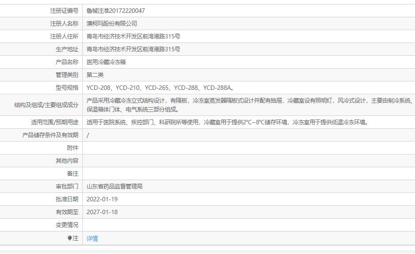Click the 产品储存条件及有效期 label
The image size is (415, 254).
pyautogui.click(x=50, y=135)
